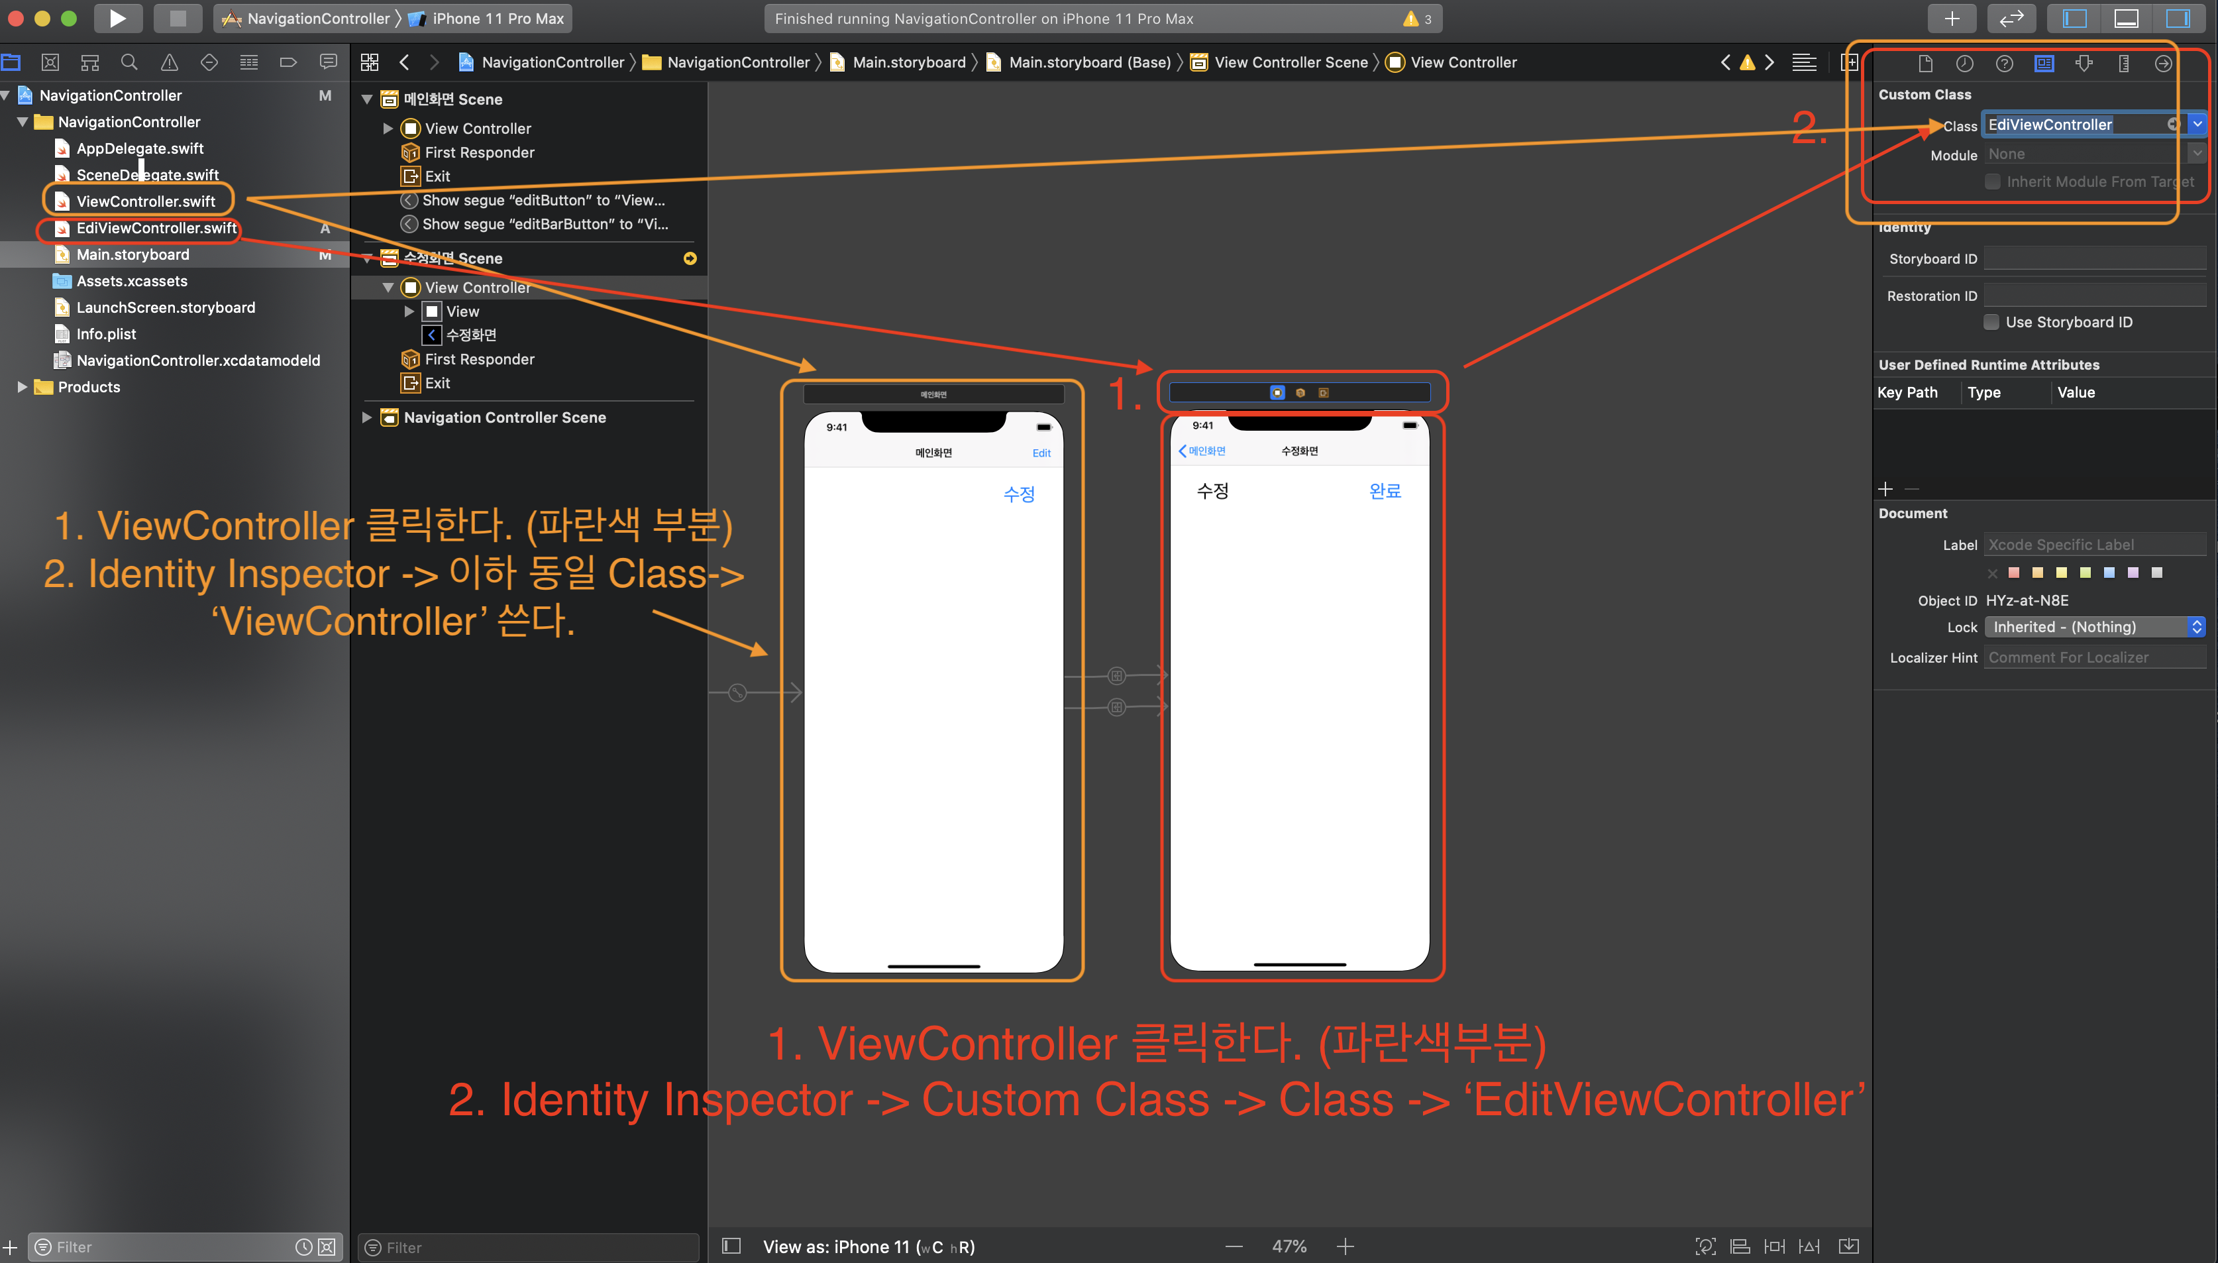Viewport: 2218px width, 1263px height.
Task: Open the Connections inspector tab
Action: pos(2164,64)
